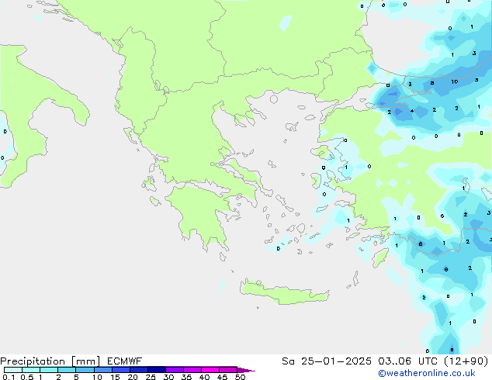The image size is (492, 380).
Task: Click the over-50 arrow end of legend
Action: click(x=246, y=370)
